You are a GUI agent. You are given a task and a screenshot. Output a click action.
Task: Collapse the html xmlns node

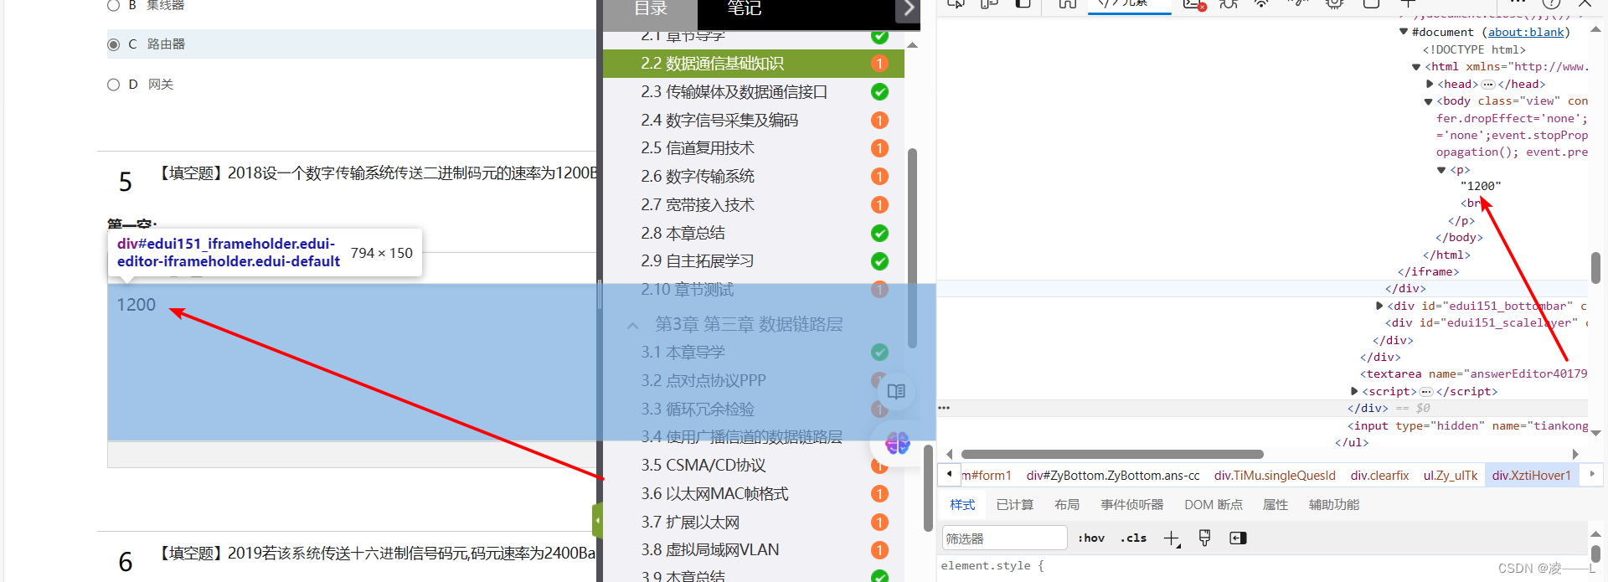pos(1416,67)
